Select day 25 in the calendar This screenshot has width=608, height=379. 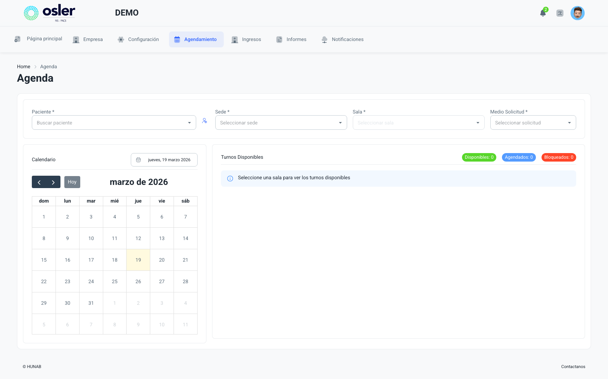(x=115, y=281)
